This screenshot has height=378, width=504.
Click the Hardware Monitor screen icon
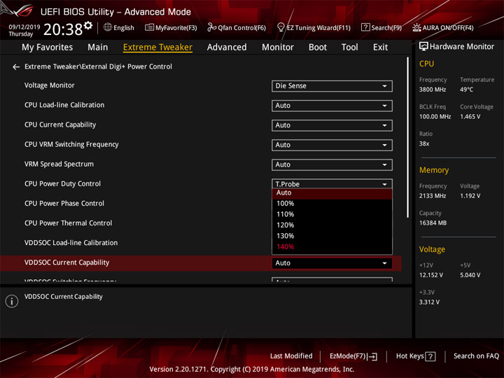[x=423, y=47]
